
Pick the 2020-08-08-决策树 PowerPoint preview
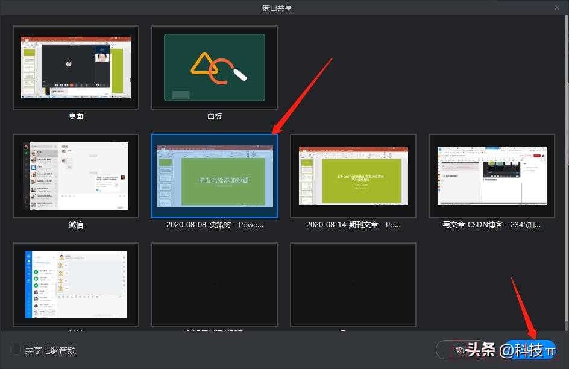(215, 175)
